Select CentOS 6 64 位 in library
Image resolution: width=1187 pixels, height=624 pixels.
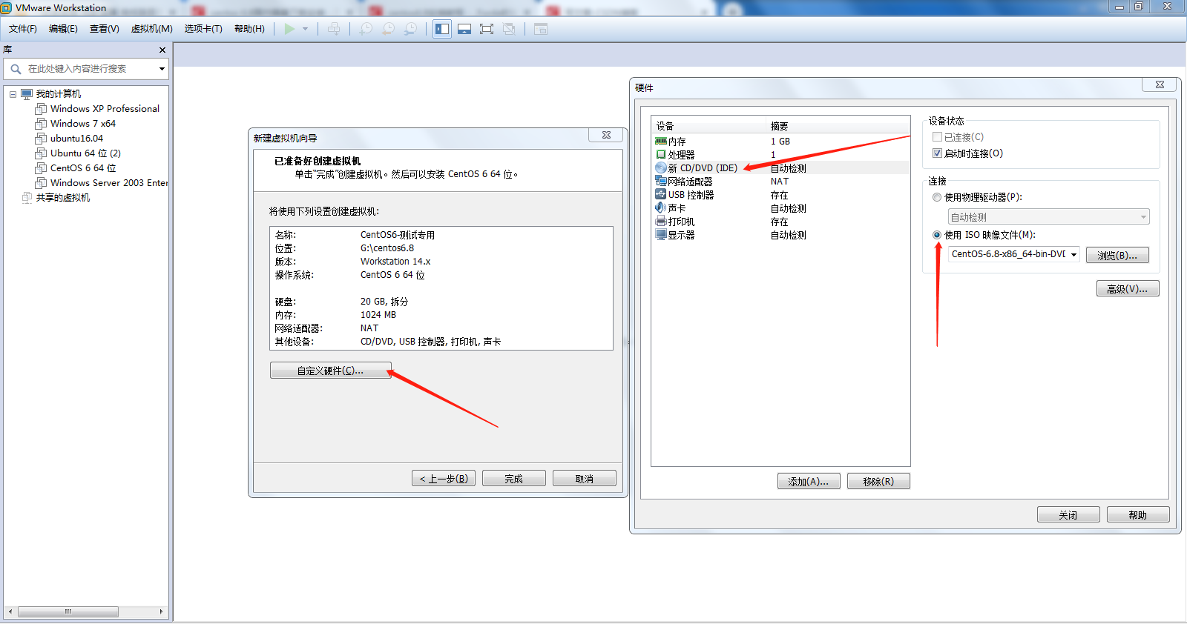pyautogui.click(x=83, y=168)
